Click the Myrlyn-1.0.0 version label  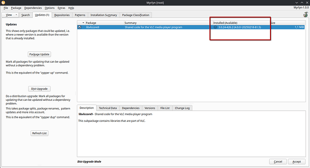301,8
